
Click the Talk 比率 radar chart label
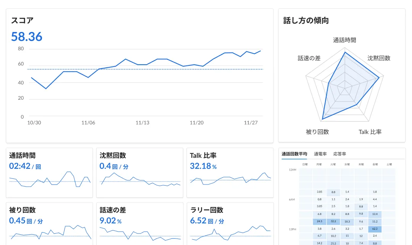[x=370, y=132]
